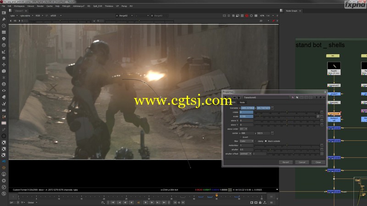Open the Particles nodes sparkle icon

[x=4, y=77]
